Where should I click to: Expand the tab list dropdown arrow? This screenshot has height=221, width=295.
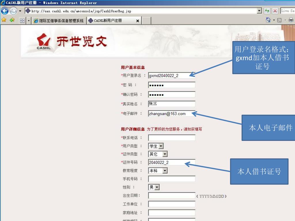point(29,20)
